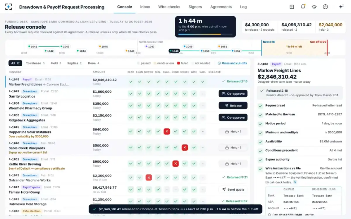Toggle the 'not needed' legend filter
Image resolution: width=351 pixels, height=219 pixels.
(201, 63)
